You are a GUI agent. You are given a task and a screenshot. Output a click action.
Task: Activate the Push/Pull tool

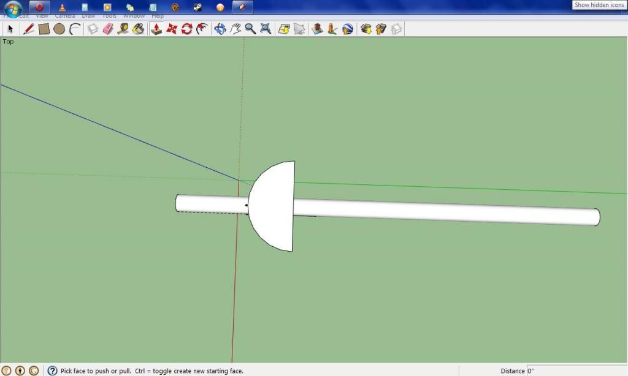coord(156,29)
